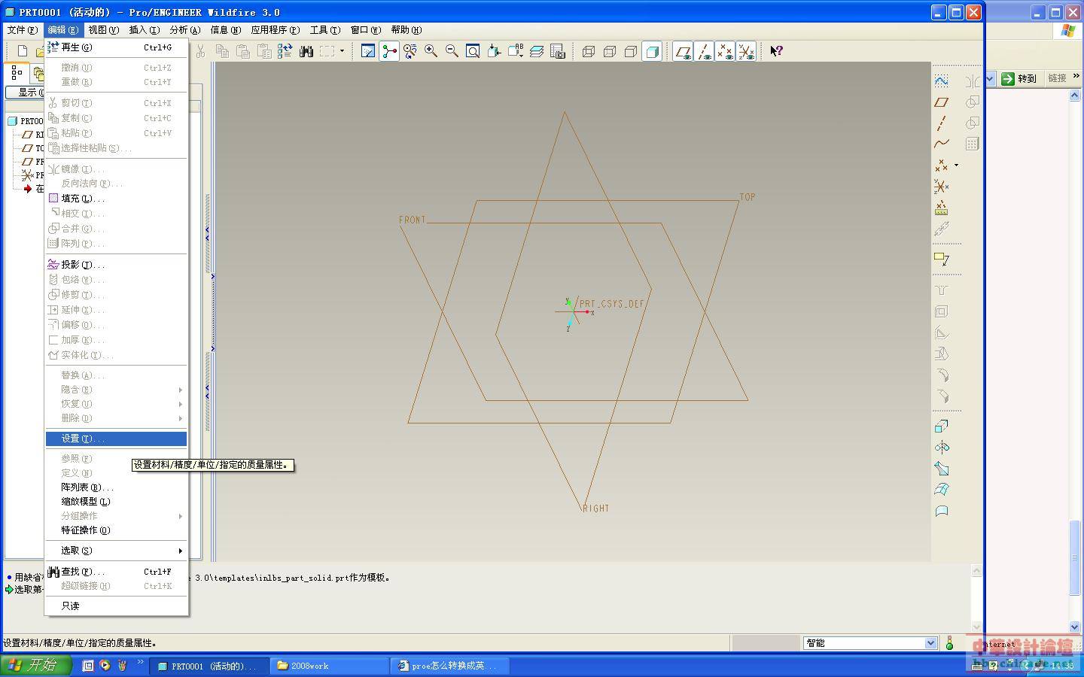This screenshot has width=1084, height=677.
Task: Open the Layers icon in toolbar
Action: (537, 51)
